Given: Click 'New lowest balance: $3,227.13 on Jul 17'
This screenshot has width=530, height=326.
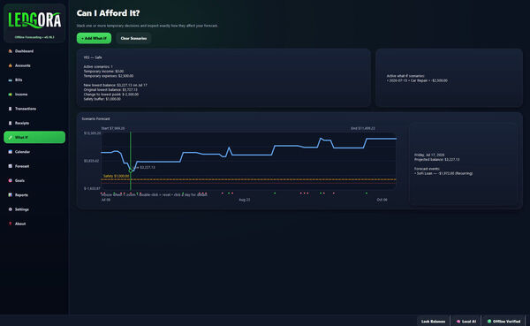Looking at the screenshot, I should coord(115,85).
